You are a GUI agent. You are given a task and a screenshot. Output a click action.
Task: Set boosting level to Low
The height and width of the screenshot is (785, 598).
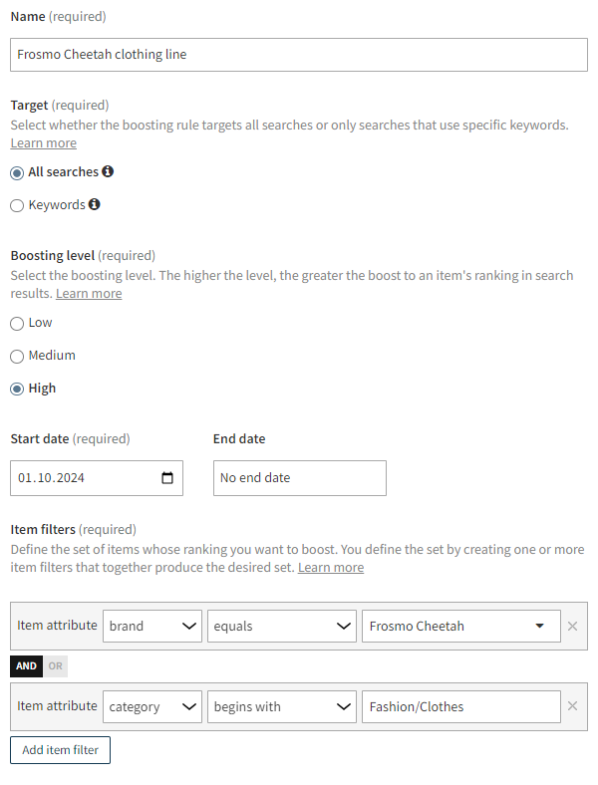click(x=17, y=323)
